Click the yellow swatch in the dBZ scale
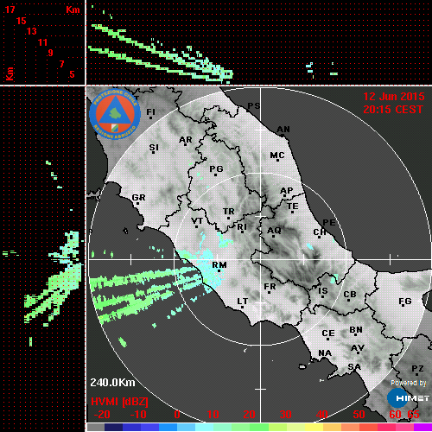Screen dimensions: 432x432 pyautogui.click(x=314, y=427)
